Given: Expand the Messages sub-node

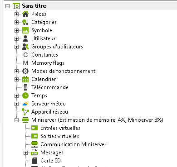Looking at the screenshot, I should [25, 153].
